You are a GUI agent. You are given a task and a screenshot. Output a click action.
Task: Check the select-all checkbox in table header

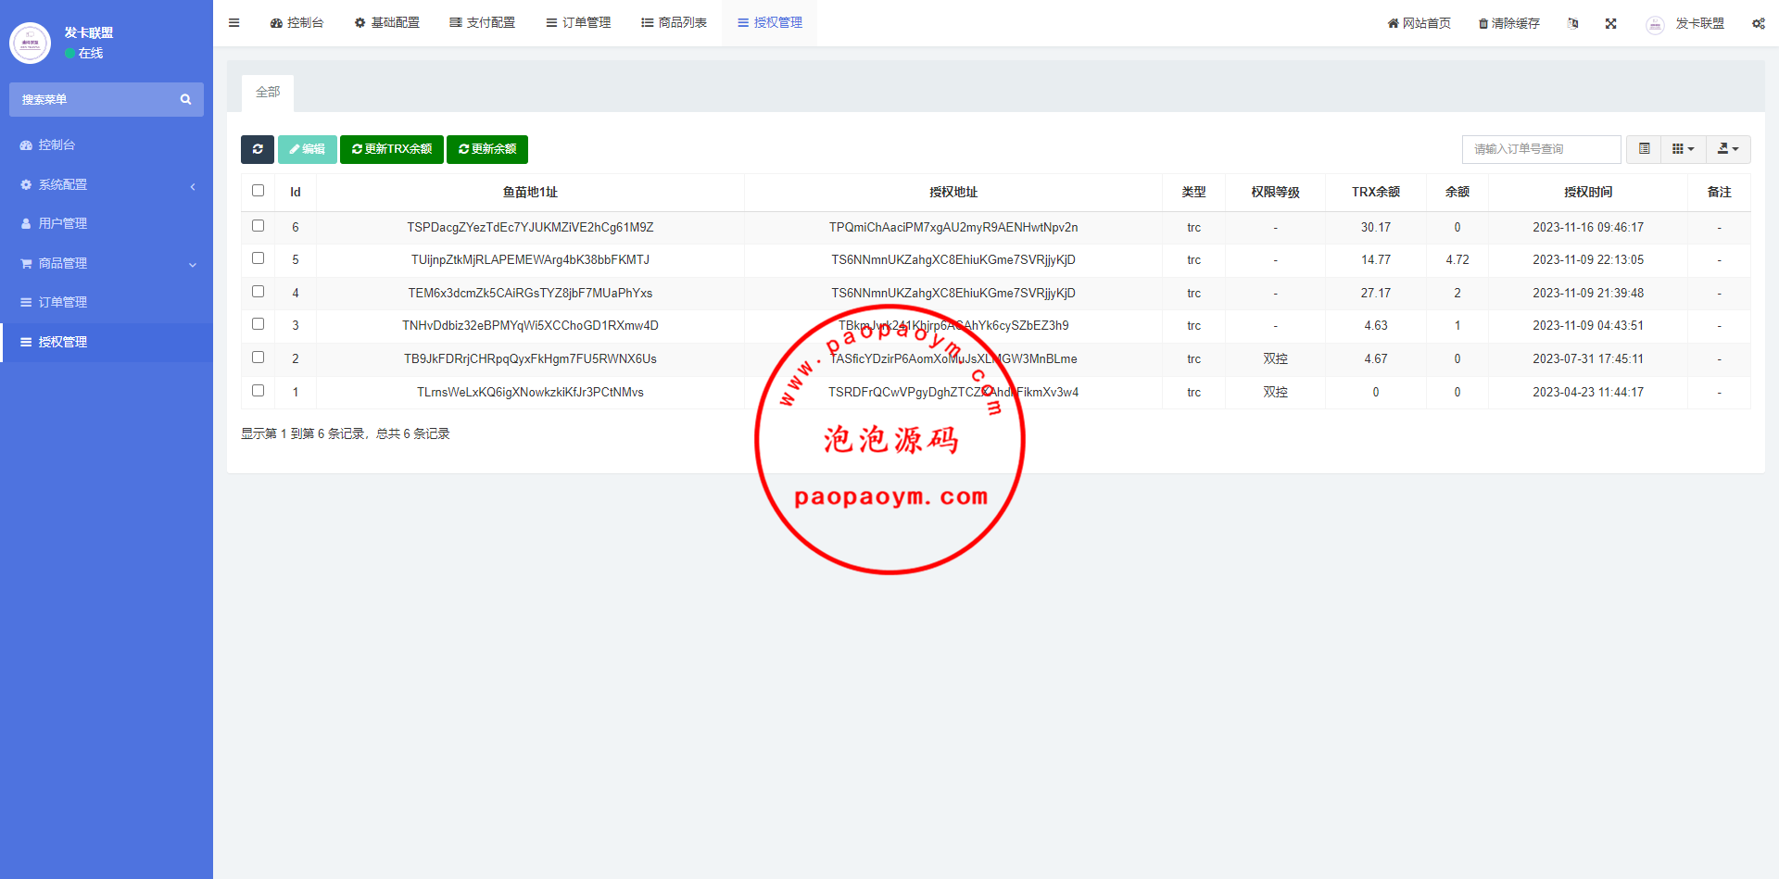(259, 191)
